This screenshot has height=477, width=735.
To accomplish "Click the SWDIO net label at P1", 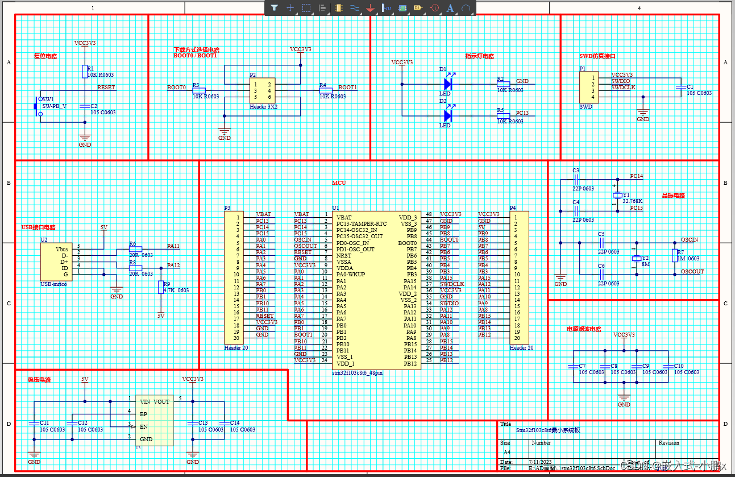I will 620,81.
